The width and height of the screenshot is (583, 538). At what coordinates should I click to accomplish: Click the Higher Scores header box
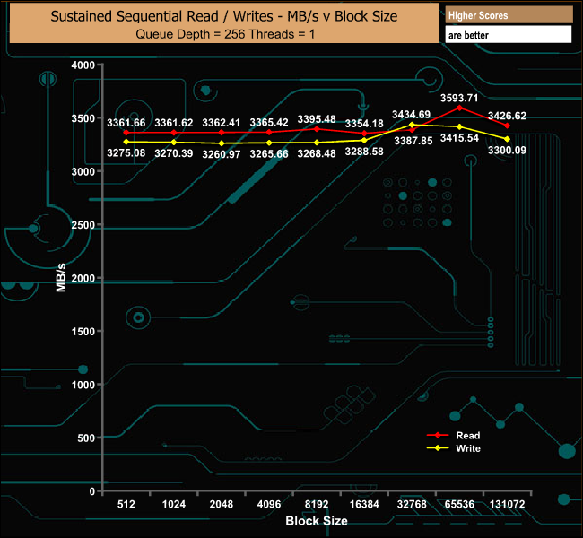pos(509,15)
